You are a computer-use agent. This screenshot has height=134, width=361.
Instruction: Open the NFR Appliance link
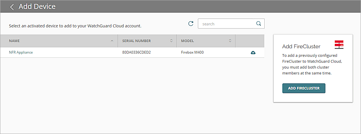click(x=21, y=52)
